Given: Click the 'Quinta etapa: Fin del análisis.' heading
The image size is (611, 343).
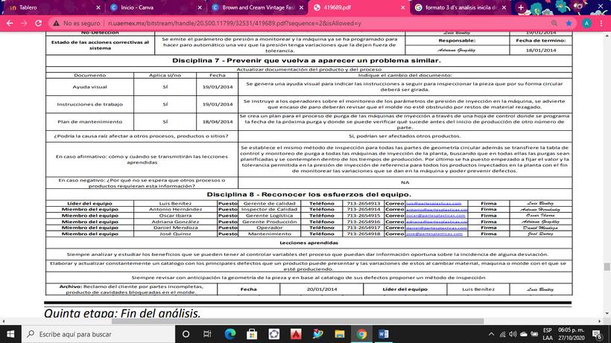Looking at the screenshot, I should pos(122,313).
